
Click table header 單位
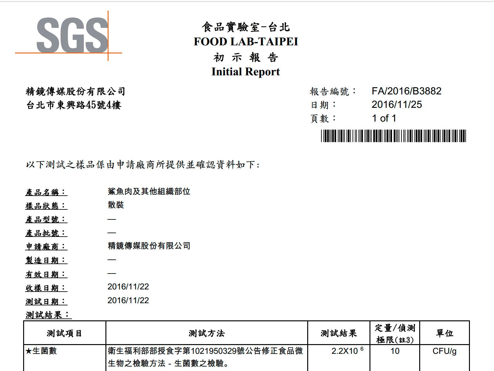[x=445, y=333]
